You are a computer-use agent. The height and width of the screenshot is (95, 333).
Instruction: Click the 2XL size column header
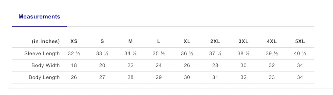[x=215, y=41]
